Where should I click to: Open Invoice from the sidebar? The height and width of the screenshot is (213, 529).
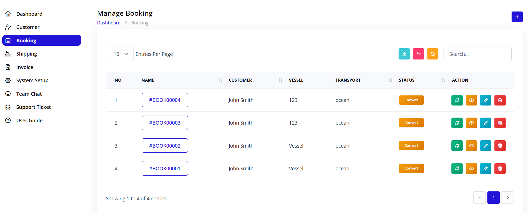click(x=42, y=67)
